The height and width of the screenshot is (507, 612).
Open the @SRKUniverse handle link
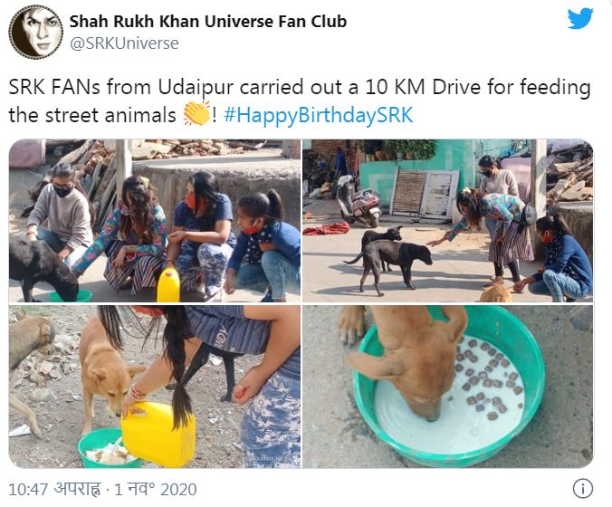pos(124,43)
